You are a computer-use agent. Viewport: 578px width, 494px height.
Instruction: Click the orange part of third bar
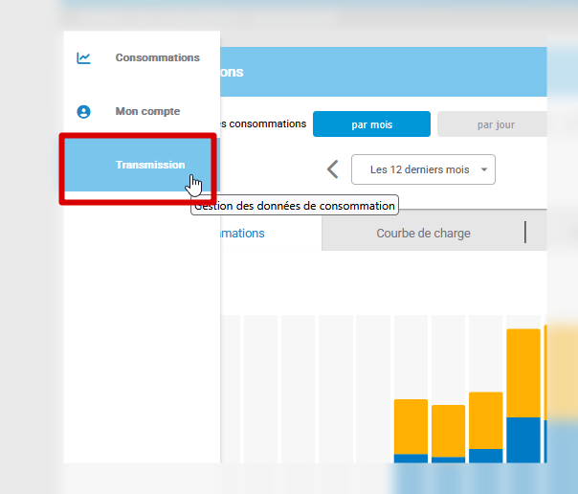click(485, 419)
